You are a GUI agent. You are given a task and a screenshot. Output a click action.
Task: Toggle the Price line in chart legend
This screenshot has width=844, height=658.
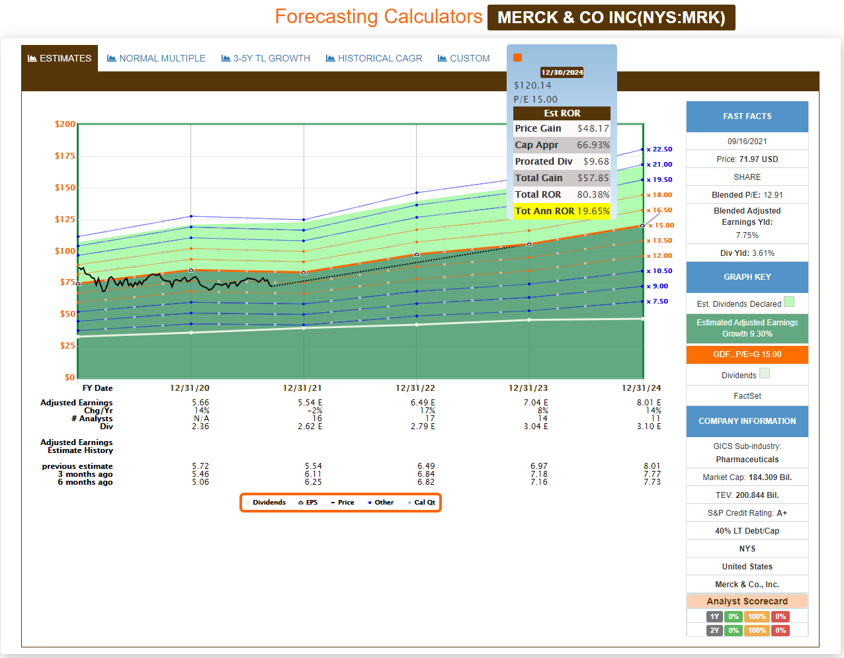342,503
